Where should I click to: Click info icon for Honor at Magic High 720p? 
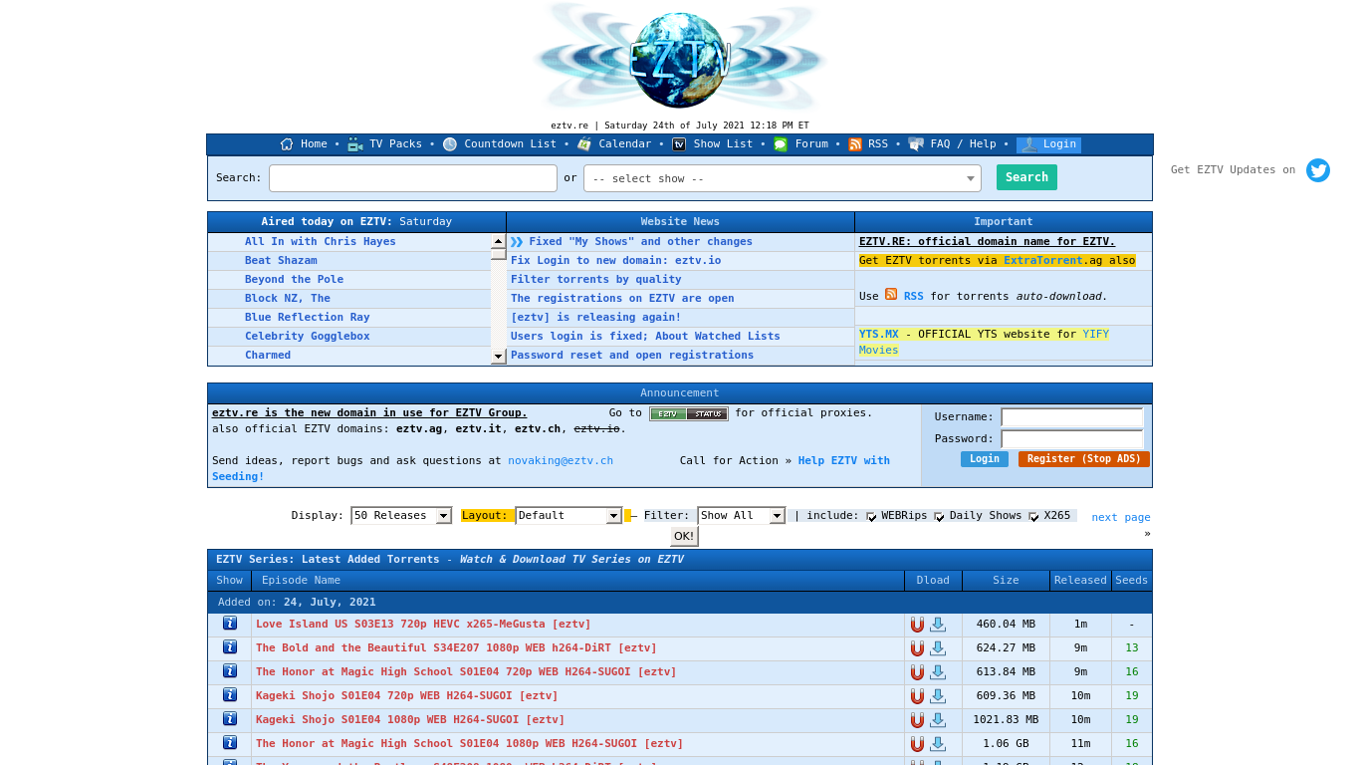230,671
